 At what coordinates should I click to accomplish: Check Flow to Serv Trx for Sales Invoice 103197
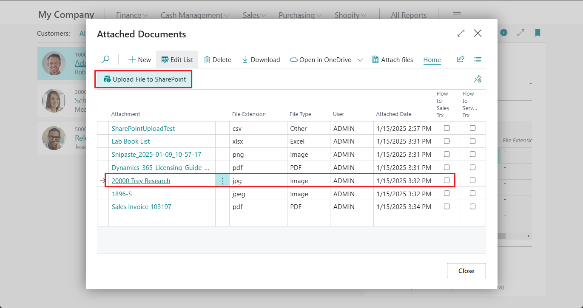(472, 206)
